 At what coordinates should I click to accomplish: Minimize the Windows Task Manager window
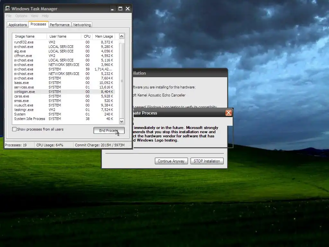[x=112, y=9]
